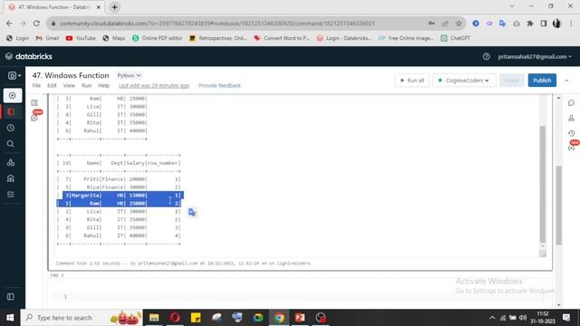Open a new browser tab
The width and height of the screenshot is (580, 326).
pyautogui.click(x=114, y=7)
